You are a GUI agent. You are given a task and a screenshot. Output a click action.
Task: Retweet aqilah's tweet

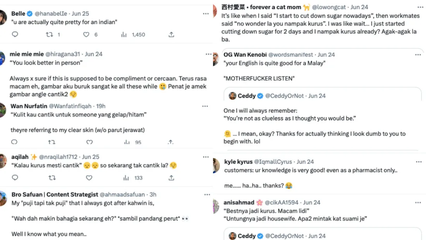click(x=52, y=178)
